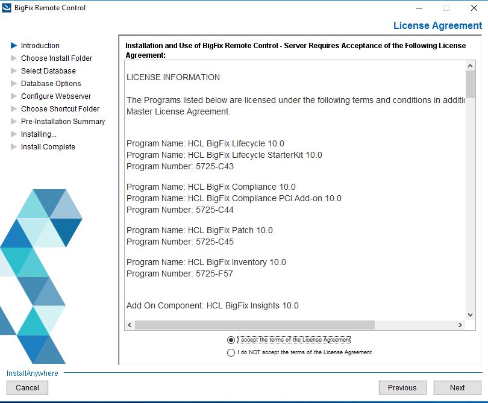Close the BigFix Remote Control installer window
The width and height of the screenshot is (488, 403).
474,8
